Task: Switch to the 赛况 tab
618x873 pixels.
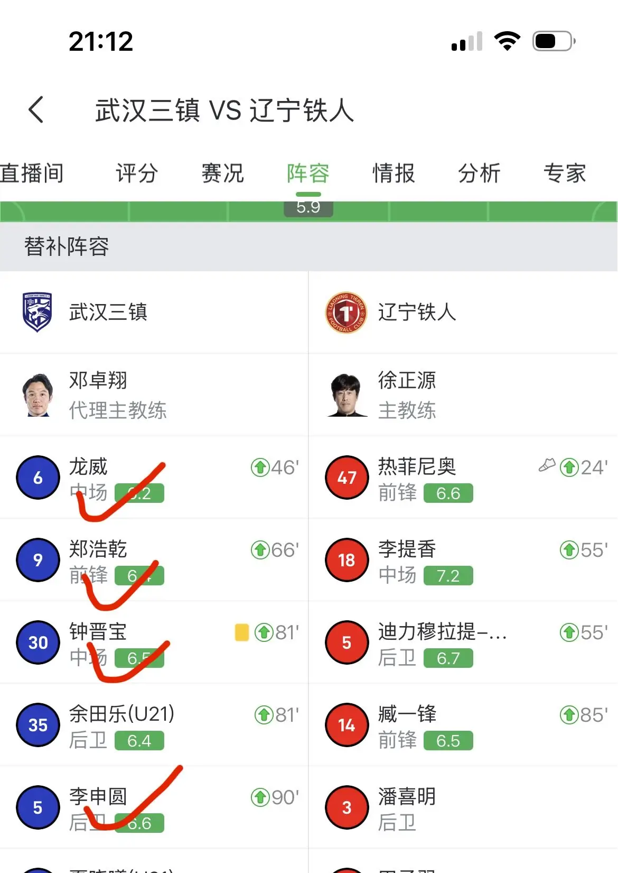Action: tap(222, 173)
